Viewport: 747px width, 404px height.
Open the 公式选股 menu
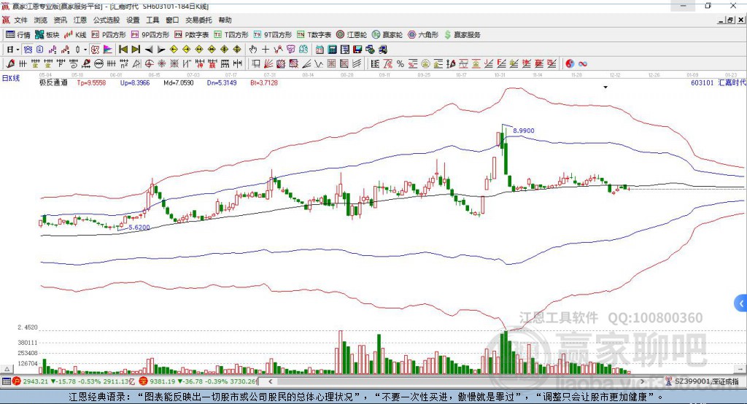[x=107, y=20]
